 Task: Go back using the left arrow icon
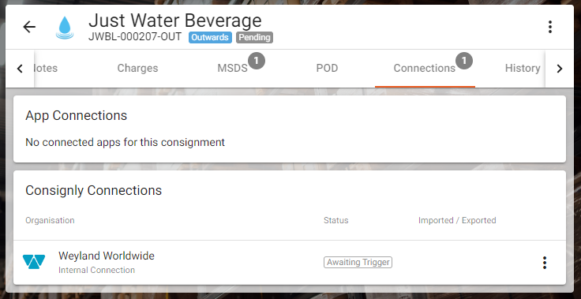(29, 27)
